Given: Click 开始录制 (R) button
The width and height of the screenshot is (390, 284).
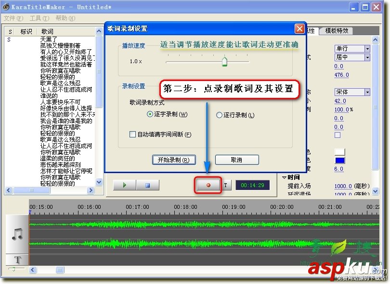Looking at the screenshot, I should coord(174,160).
